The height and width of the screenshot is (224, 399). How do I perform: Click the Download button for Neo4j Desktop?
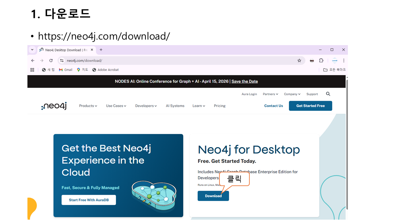pos(213,196)
